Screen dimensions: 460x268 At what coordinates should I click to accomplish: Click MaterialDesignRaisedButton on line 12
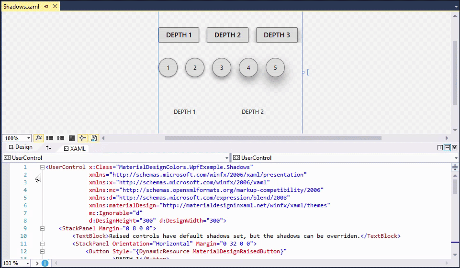click(x=236, y=251)
